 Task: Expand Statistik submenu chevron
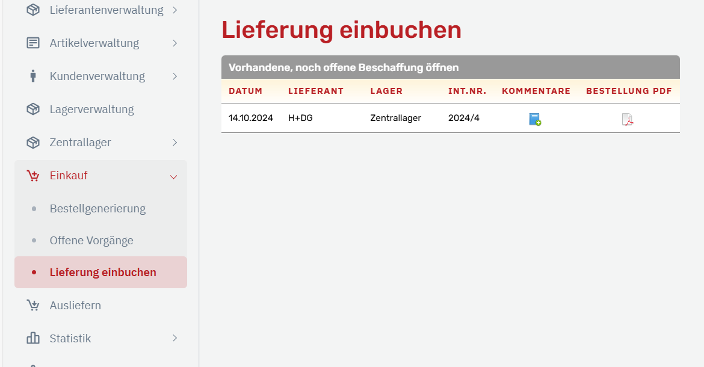pos(175,338)
